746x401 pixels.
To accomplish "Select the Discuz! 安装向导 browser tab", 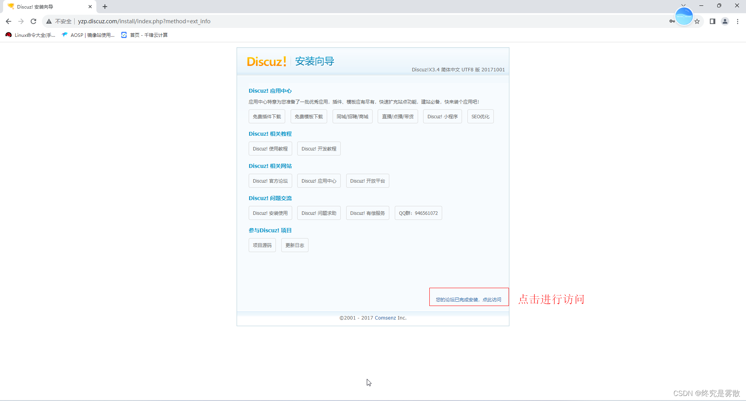I will pyautogui.click(x=50, y=7).
